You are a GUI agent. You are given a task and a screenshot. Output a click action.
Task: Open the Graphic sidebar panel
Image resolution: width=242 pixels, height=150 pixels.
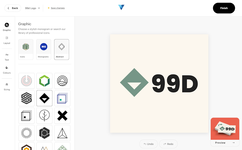[x=7, y=27]
